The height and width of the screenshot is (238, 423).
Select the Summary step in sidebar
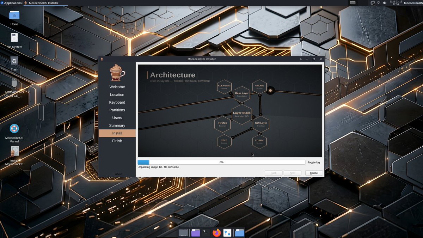point(117,126)
